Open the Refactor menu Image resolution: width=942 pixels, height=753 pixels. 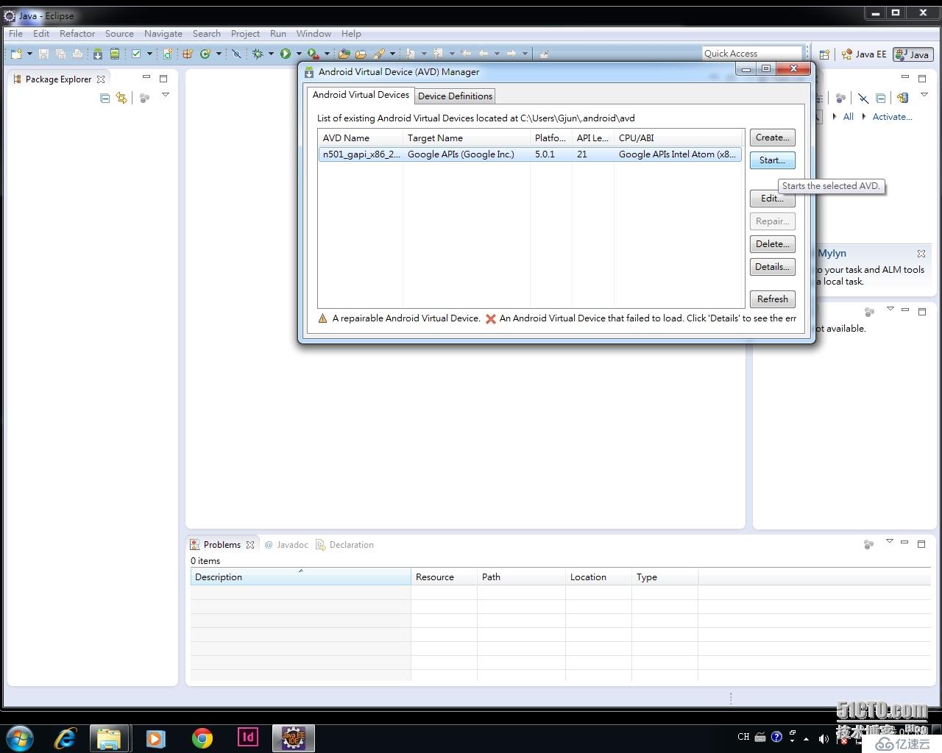pos(77,33)
